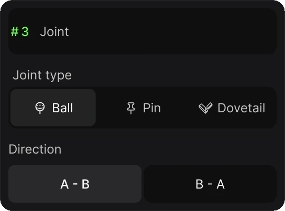
Task: Click the Joint name text field
Action: tap(142, 31)
